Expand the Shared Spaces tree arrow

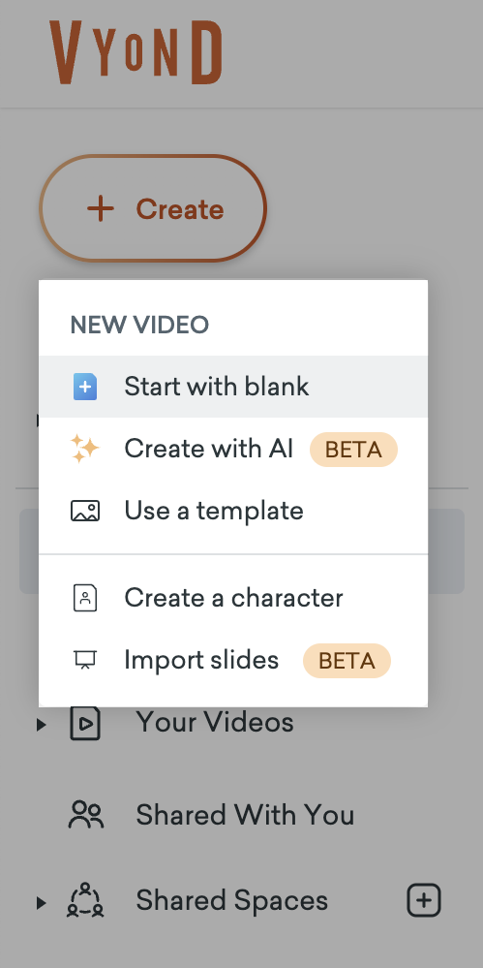42,902
